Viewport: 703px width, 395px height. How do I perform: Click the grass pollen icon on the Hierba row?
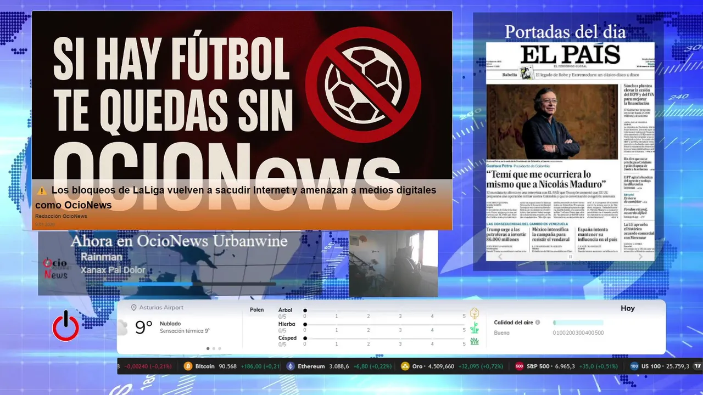pyautogui.click(x=474, y=328)
